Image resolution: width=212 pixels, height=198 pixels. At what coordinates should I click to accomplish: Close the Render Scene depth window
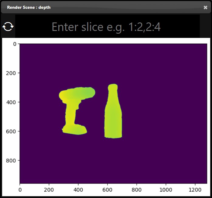[205, 7]
